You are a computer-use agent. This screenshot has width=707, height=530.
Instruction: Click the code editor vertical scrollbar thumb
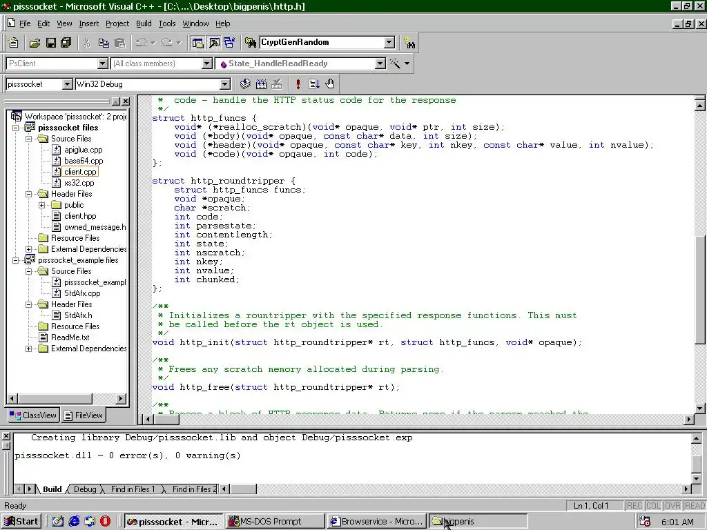pos(700,289)
